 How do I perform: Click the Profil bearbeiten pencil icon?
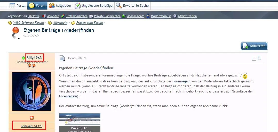coord(63,16)
